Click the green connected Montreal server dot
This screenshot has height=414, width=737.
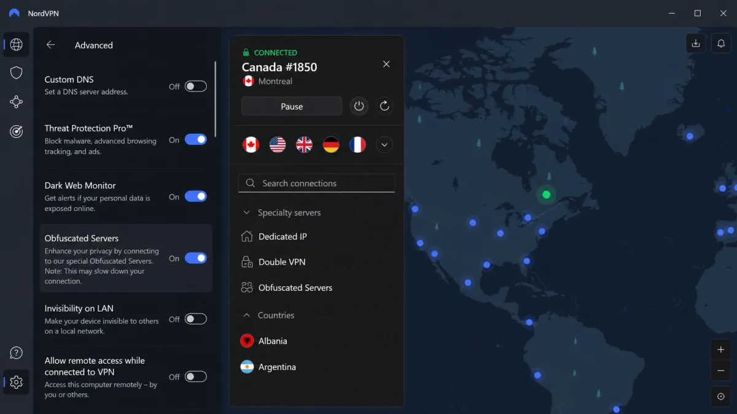pyautogui.click(x=546, y=194)
